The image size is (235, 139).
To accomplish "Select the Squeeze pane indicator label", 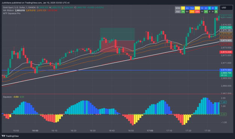I will pos(7,97).
